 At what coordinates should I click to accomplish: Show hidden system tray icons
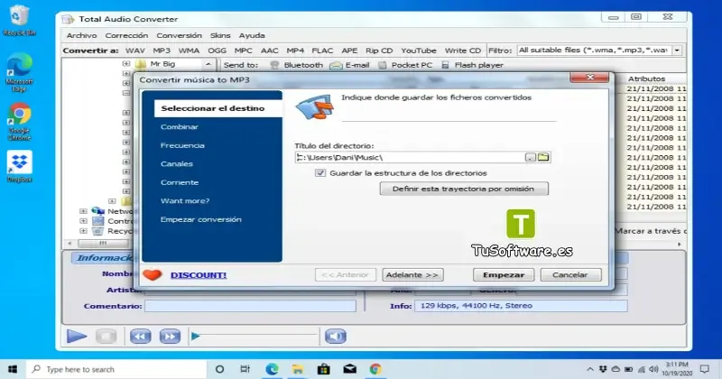point(590,369)
